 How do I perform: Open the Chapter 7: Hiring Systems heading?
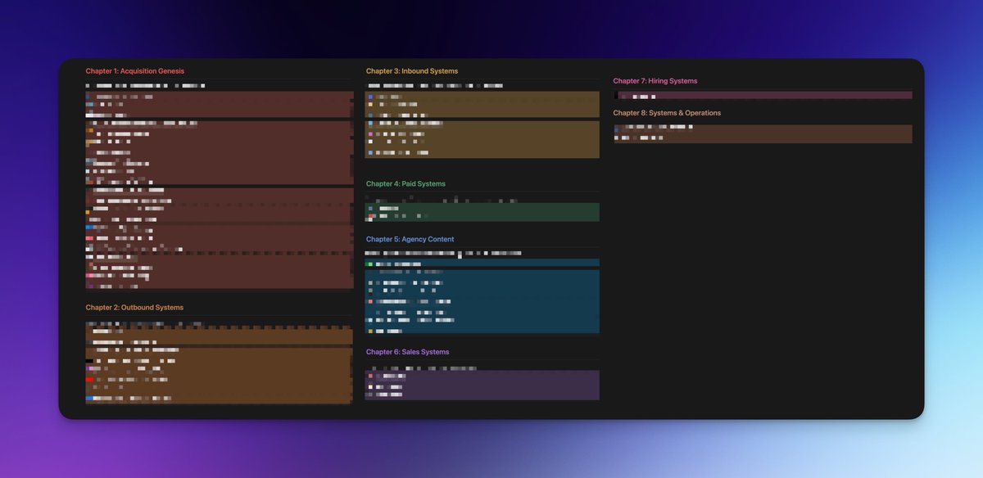(x=655, y=81)
